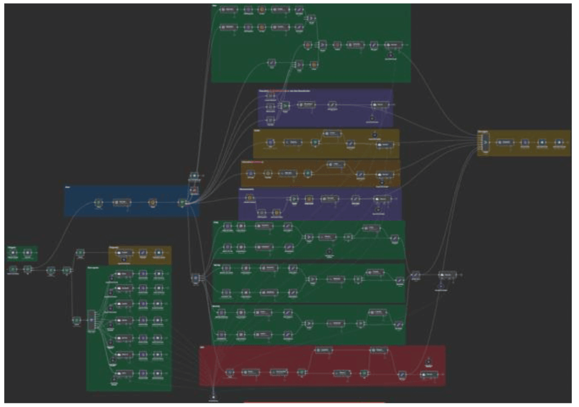Select the node feeding the tall switch node
This screenshot has height=407, width=579.
point(77,320)
